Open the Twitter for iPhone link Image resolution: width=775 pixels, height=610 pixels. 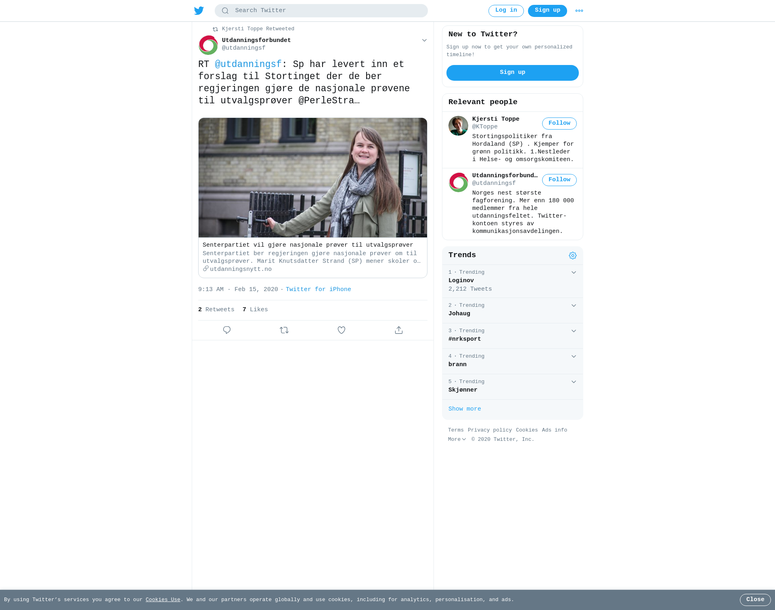(318, 289)
